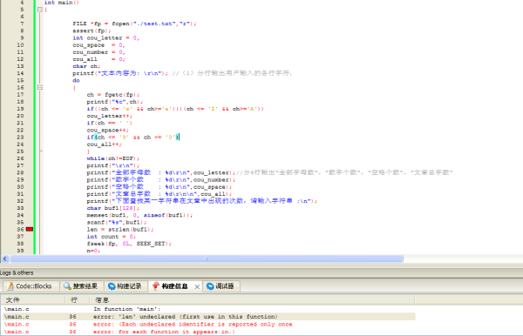Click the "char buf1[128];" code line

click(x=113, y=208)
